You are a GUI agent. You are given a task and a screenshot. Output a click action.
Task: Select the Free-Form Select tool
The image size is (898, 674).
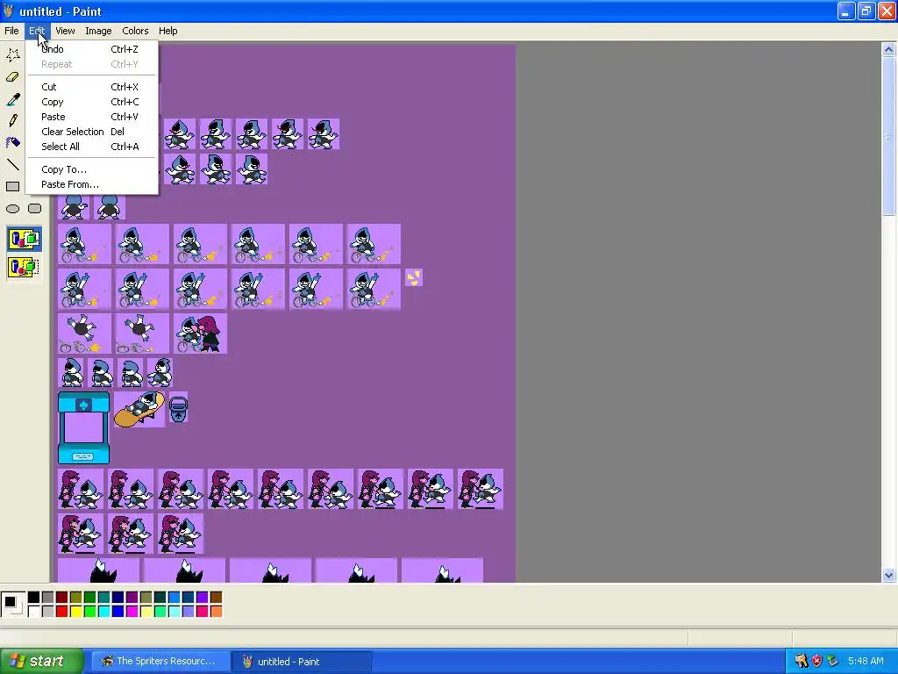click(x=12, y=55)
